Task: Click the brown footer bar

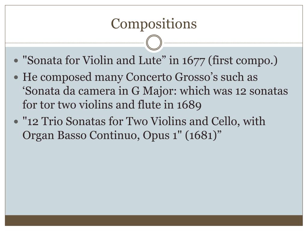Action: [154, 220]
